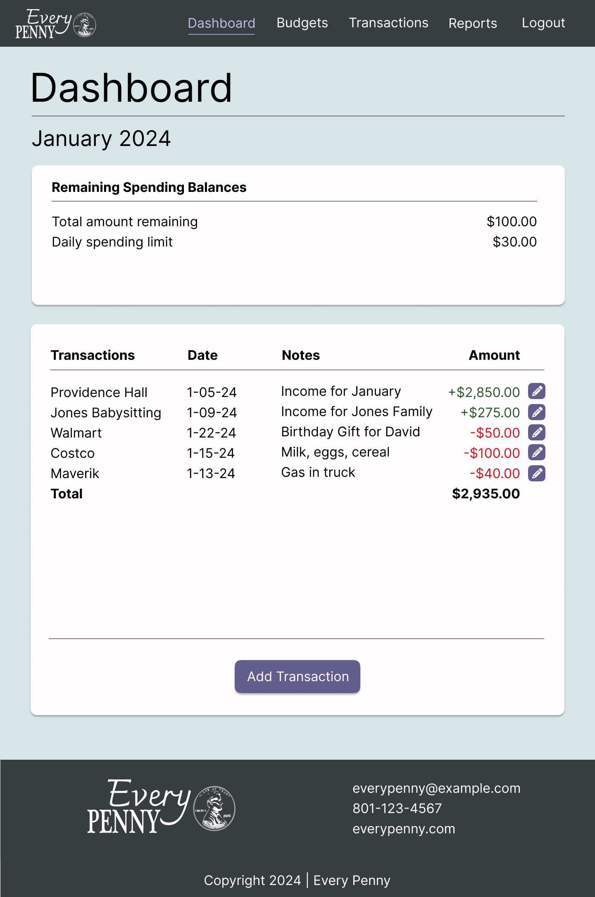This screenshot has height=897, width=595.
Task: Click the note 'Gas in truck'
Action: pyautogui.click(x=318, y=472)
